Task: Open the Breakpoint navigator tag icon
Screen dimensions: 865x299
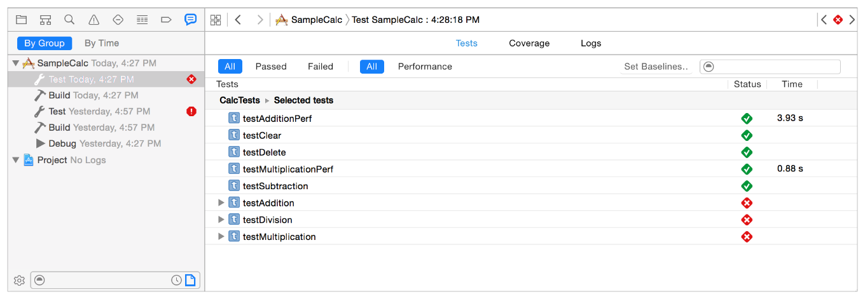Action: 166,20
